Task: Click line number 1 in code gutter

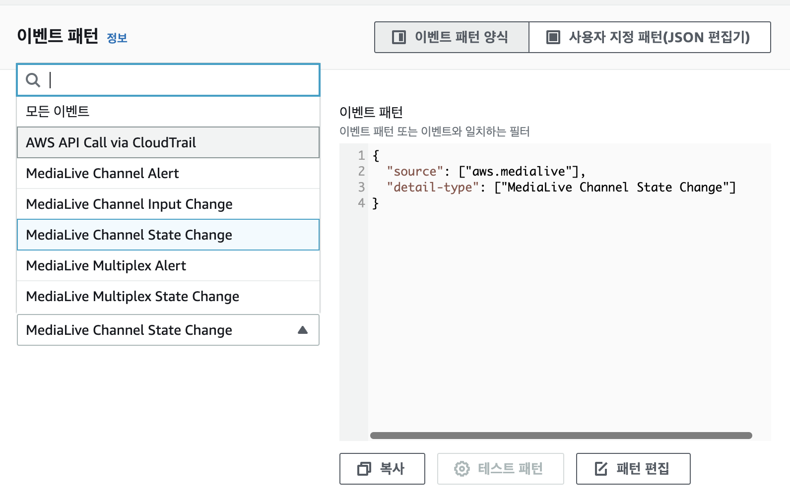Action: [361, 155]
